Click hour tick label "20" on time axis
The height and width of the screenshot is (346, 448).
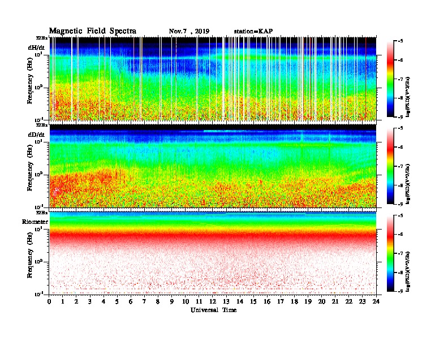pyautogui.click(x=322, y=302)
